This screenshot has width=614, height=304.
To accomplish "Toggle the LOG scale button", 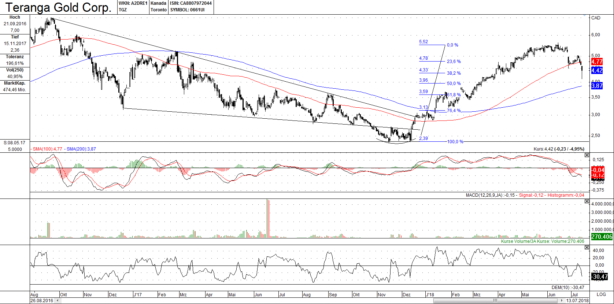I will 601,294.
